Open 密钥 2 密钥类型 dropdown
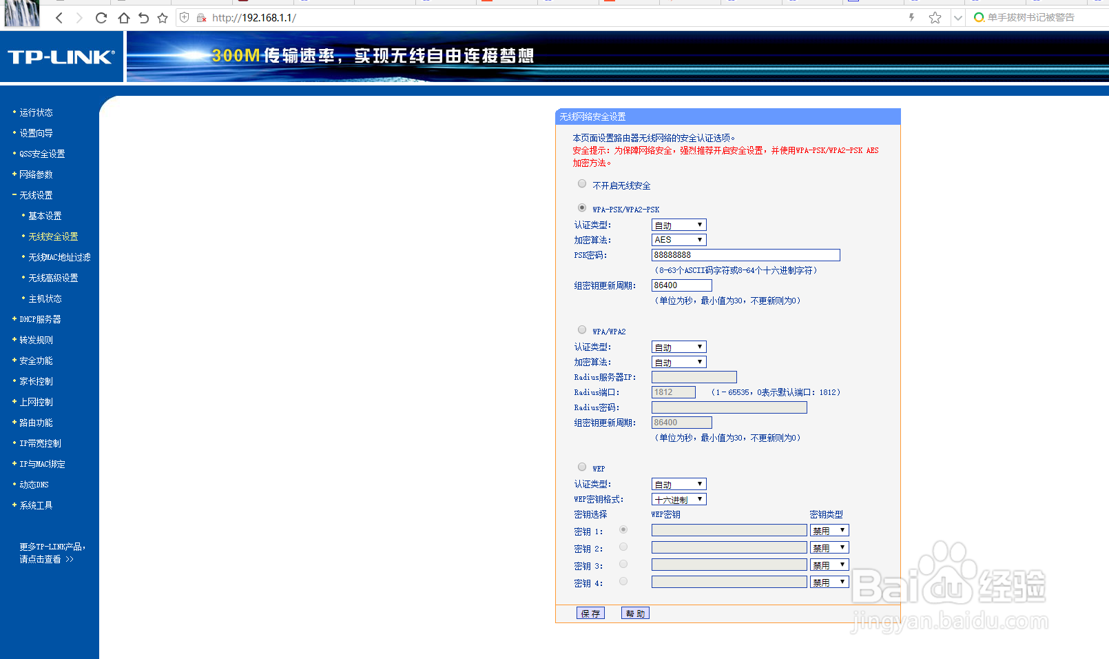The width and height of the screenshot is (1109, 659). (829, 547)
